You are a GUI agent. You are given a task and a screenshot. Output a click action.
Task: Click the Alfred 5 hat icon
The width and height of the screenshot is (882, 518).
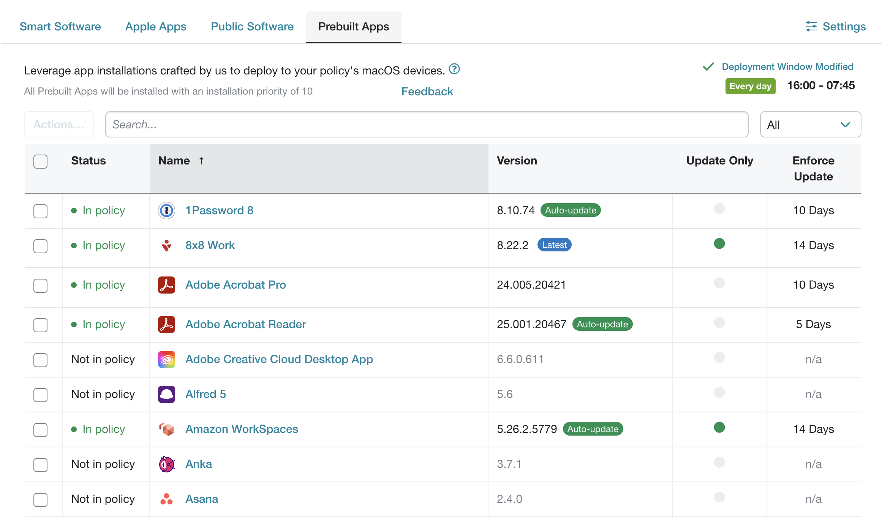click(x=166, y=394)
